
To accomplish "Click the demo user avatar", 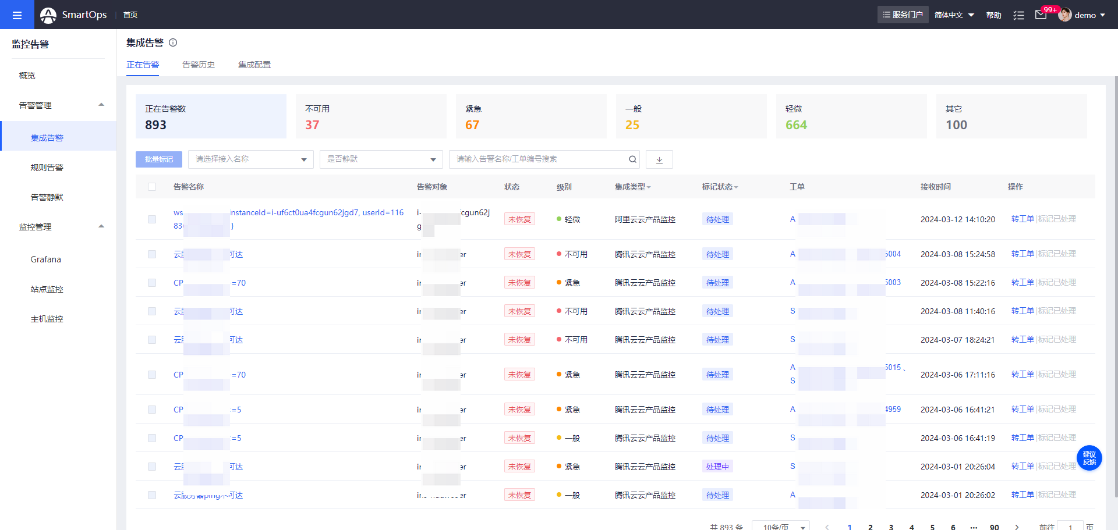I will point(1065,15).
